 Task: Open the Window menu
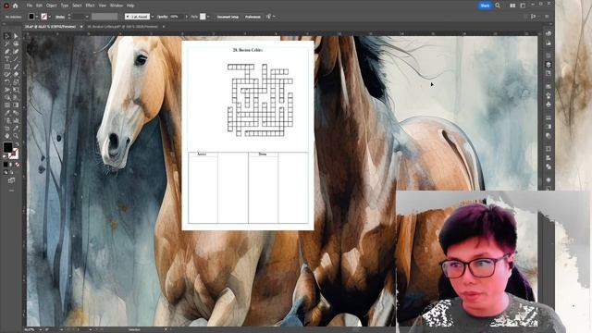click(x=117, y=6)
